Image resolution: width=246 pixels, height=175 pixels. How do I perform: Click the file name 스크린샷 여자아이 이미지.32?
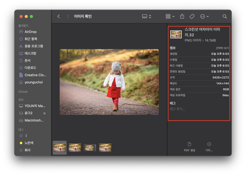tap(202, 32)
